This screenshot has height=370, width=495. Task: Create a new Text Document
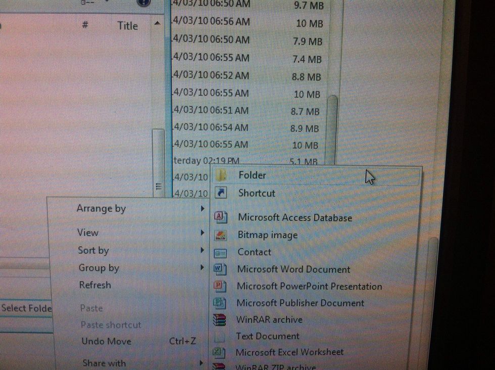(268, 336)
